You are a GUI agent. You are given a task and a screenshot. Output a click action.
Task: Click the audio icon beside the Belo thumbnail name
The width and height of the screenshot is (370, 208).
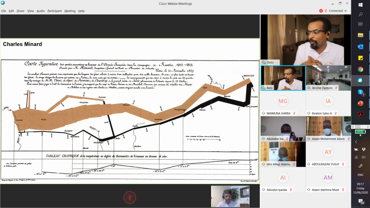coord(263,88)
